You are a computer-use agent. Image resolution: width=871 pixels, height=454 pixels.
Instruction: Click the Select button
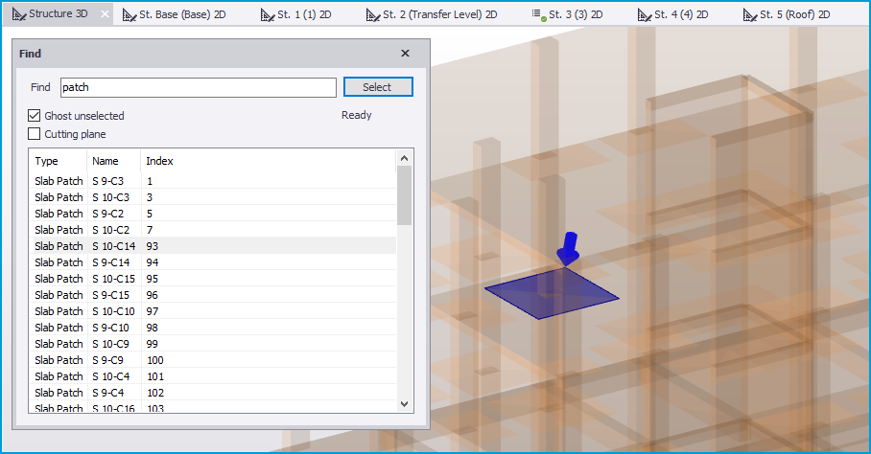(x=378, y=87)
